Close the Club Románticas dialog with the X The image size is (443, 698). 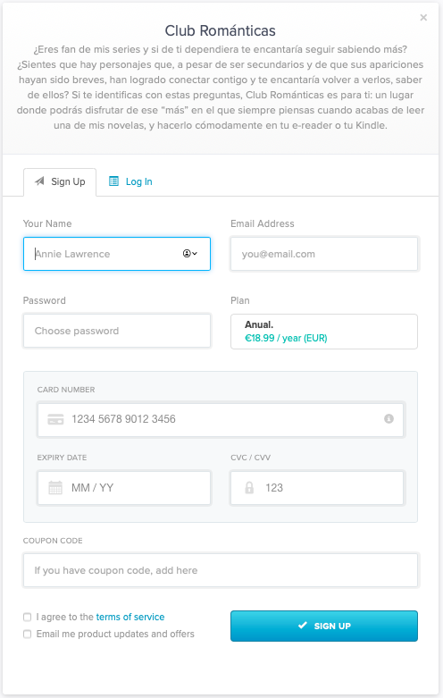click(x=423, y=17)
